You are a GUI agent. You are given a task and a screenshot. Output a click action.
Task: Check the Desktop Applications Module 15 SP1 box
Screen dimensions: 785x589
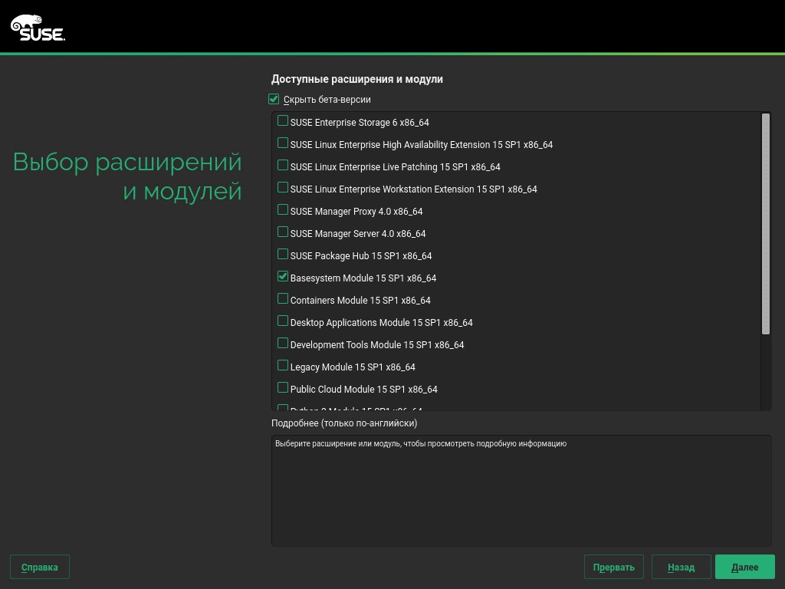283,321
